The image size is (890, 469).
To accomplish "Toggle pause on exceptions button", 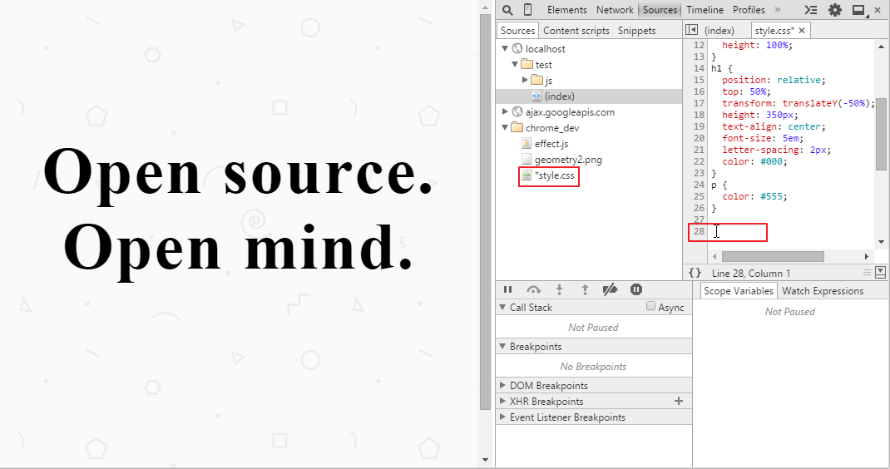I will (636, 289).
